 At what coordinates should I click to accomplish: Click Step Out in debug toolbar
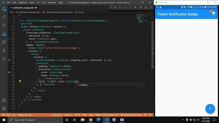[x=130, y=8]
